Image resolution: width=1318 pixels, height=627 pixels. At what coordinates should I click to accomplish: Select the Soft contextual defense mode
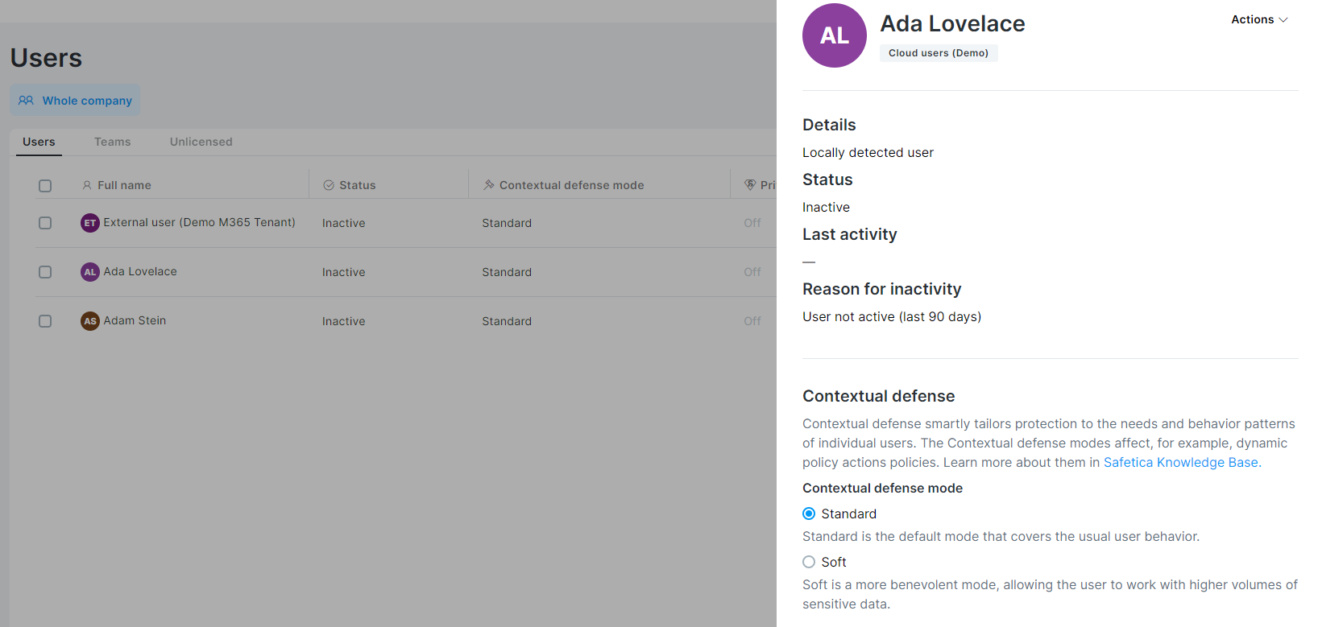[x=809, y=562]
